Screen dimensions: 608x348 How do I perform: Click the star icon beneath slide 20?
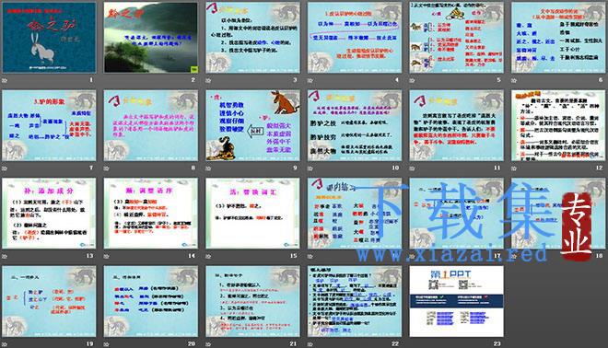pos(107,344)
